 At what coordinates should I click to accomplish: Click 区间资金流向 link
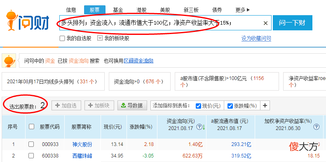138,61
